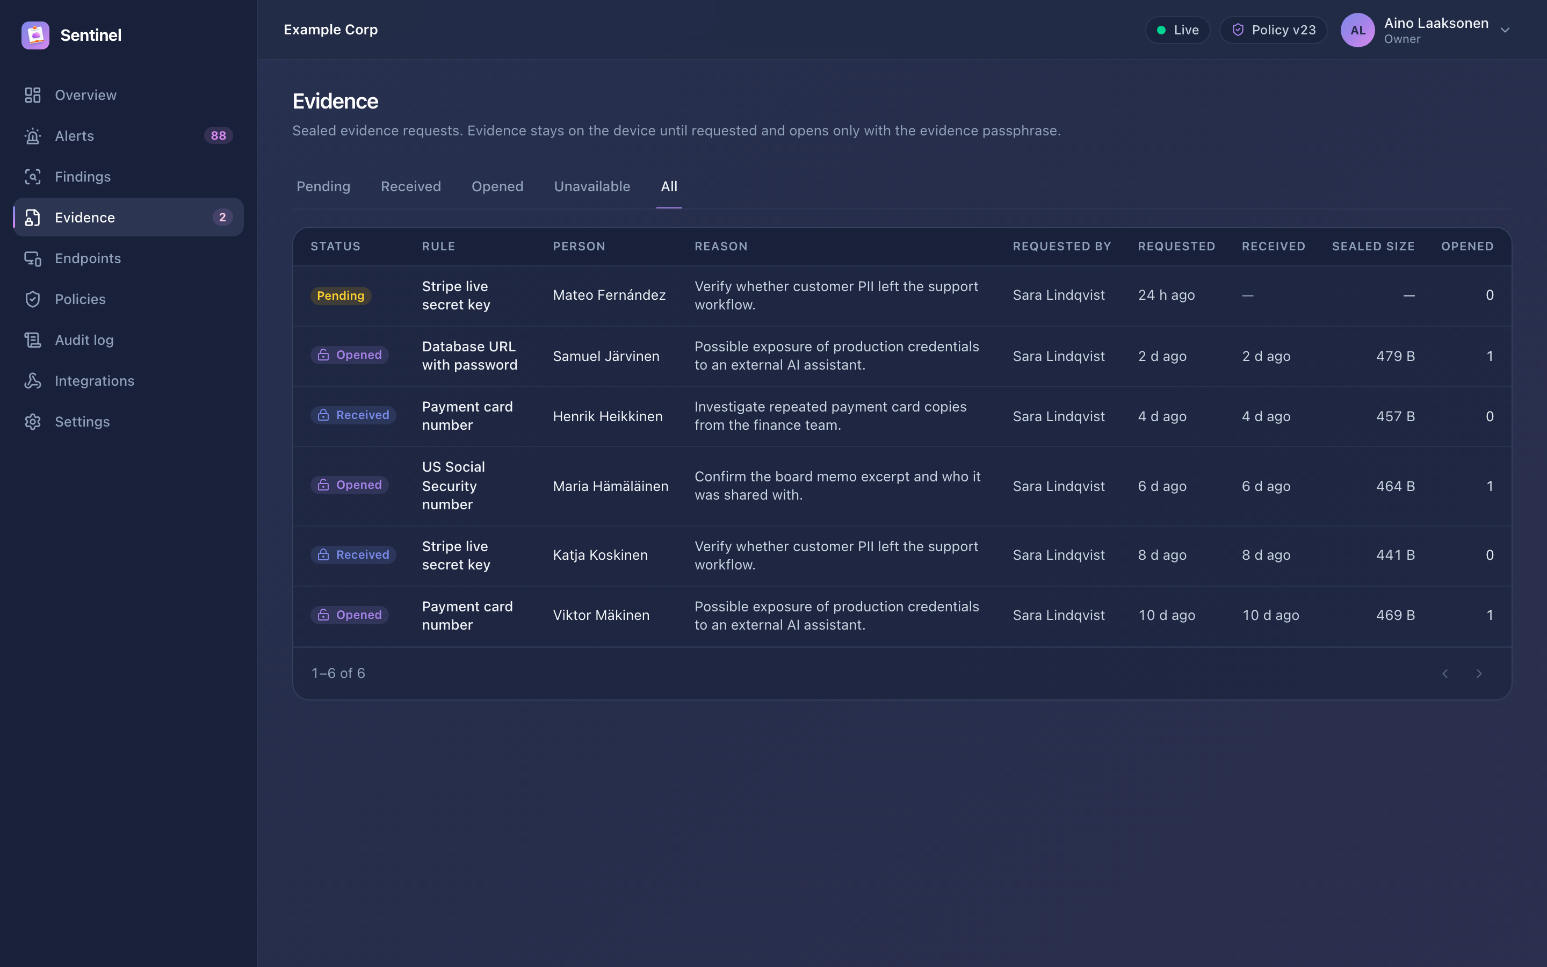Click the shield icon in Policy v23
Viewport: 1547px width, 967px height.
click(1238, 30)
